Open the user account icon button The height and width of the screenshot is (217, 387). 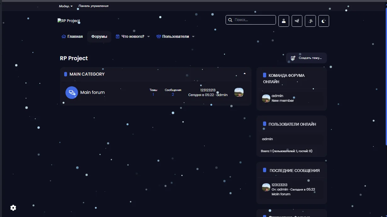tap(284, 21)
